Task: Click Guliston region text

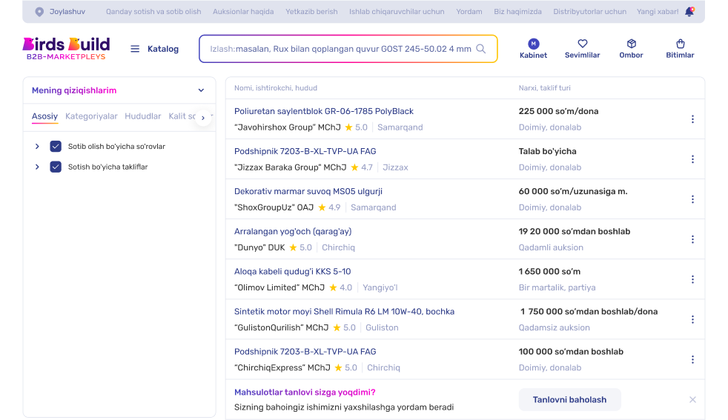Action: (382, 327)
